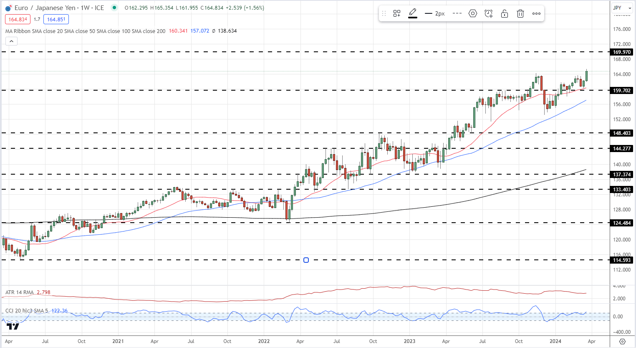
Task: Open the drawing templates grid icon
Action: (397, 13)
